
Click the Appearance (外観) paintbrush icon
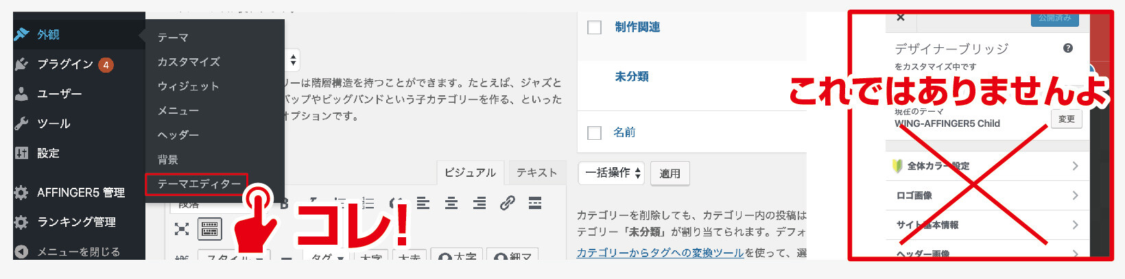tap(21, 34)
